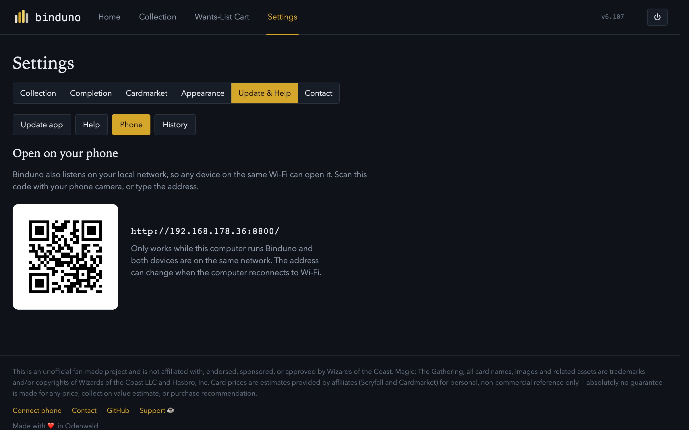The height and width of the screenshot is (430, 689).
Task: Click the power button icon
Action: coord(657,17)
